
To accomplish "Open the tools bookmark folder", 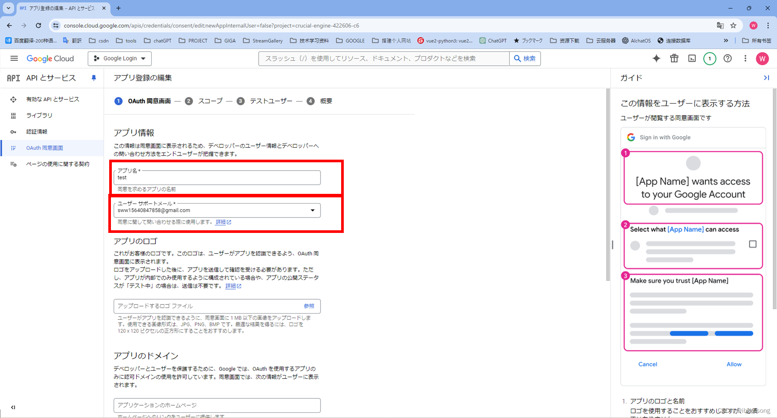I will pyautogui.click(x=126, y=40).
